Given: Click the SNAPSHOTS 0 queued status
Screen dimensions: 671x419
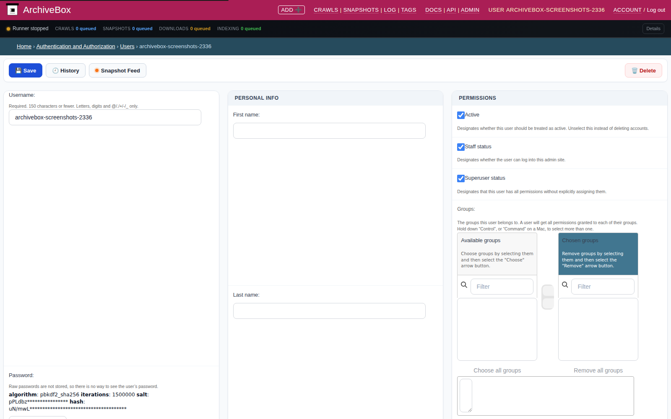Looking at the screenshot, I should pos(127,29).
